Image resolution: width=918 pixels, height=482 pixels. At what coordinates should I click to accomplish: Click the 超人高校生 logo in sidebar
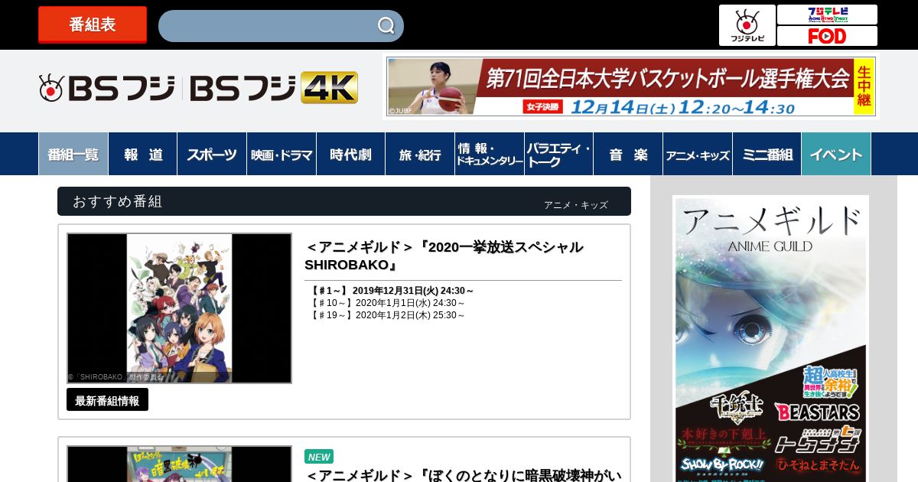[830, 382]
